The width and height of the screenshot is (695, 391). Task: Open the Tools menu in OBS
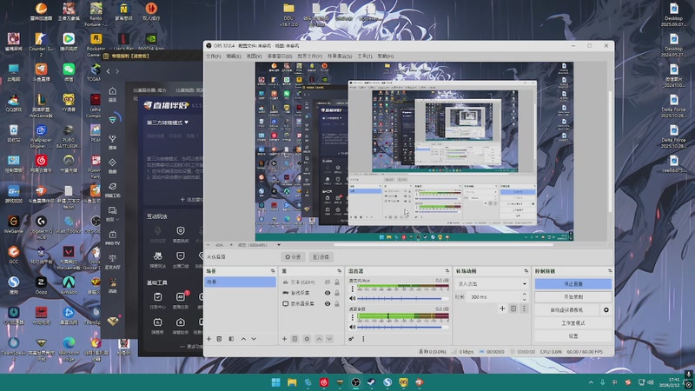pos(365,56)
